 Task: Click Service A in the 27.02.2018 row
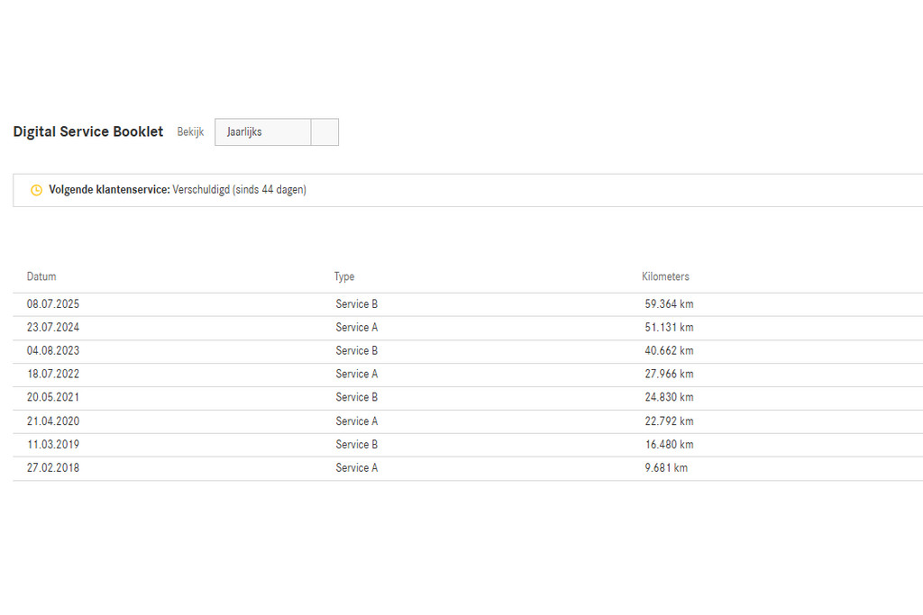[357, 468]
